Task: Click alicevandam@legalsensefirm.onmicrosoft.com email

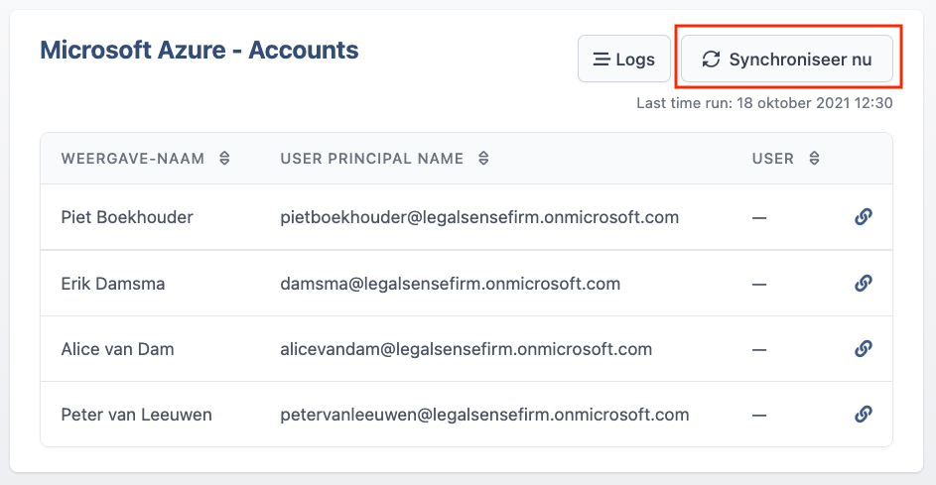Action: (467, 349)
